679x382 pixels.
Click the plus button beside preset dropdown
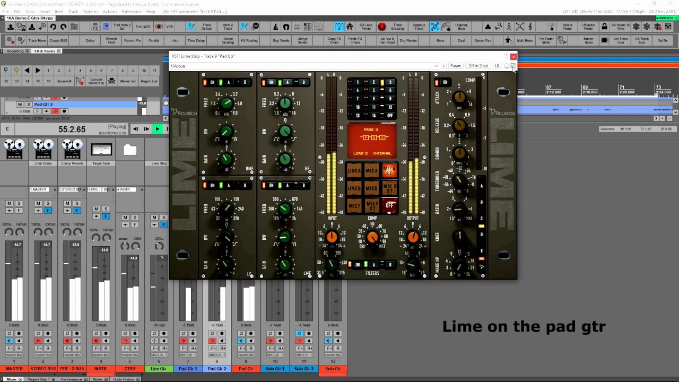443,66
